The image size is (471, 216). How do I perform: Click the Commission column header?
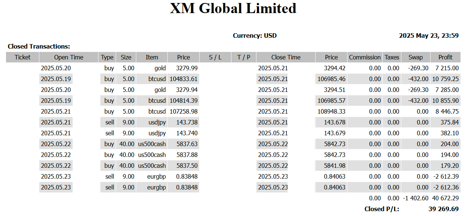pos(365,57)
